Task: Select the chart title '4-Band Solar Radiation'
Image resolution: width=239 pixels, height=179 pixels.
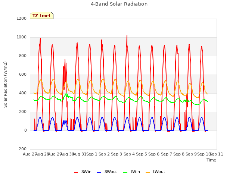Action: pyautogui.click(x=119, y=4)
